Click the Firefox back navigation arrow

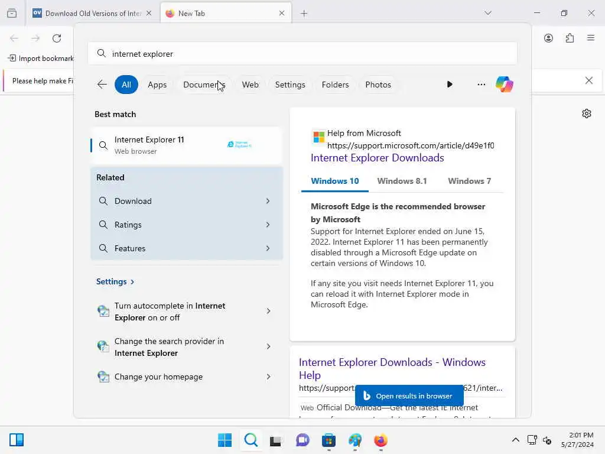pyautogui.click(x=14, y=38)
